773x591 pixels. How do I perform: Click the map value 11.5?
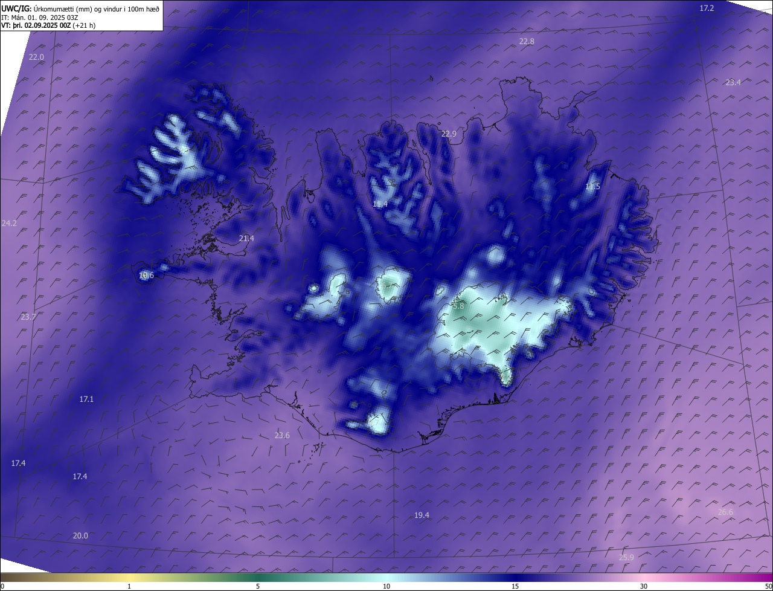(x=592, y=187)
